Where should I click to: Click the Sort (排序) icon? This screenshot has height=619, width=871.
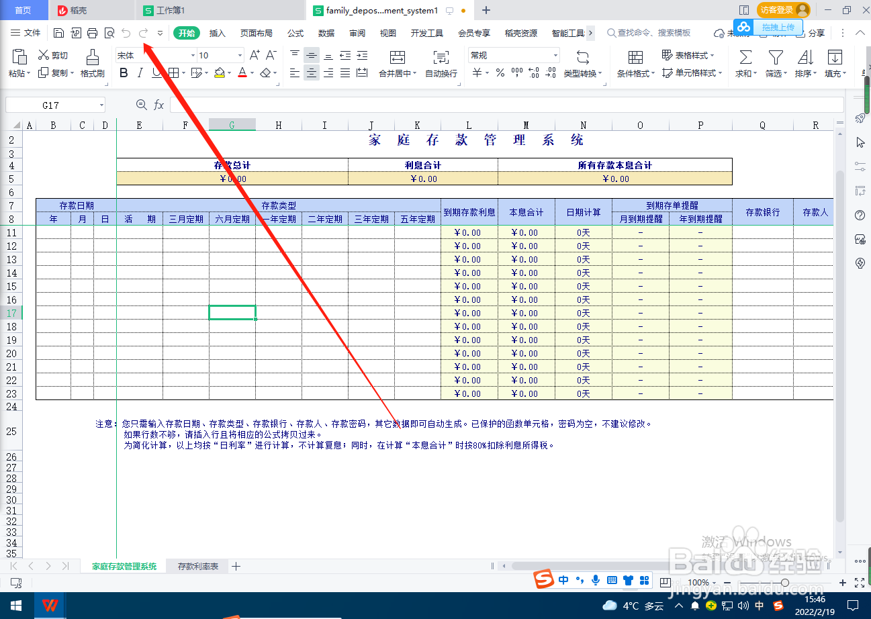(x=805, y=57)
